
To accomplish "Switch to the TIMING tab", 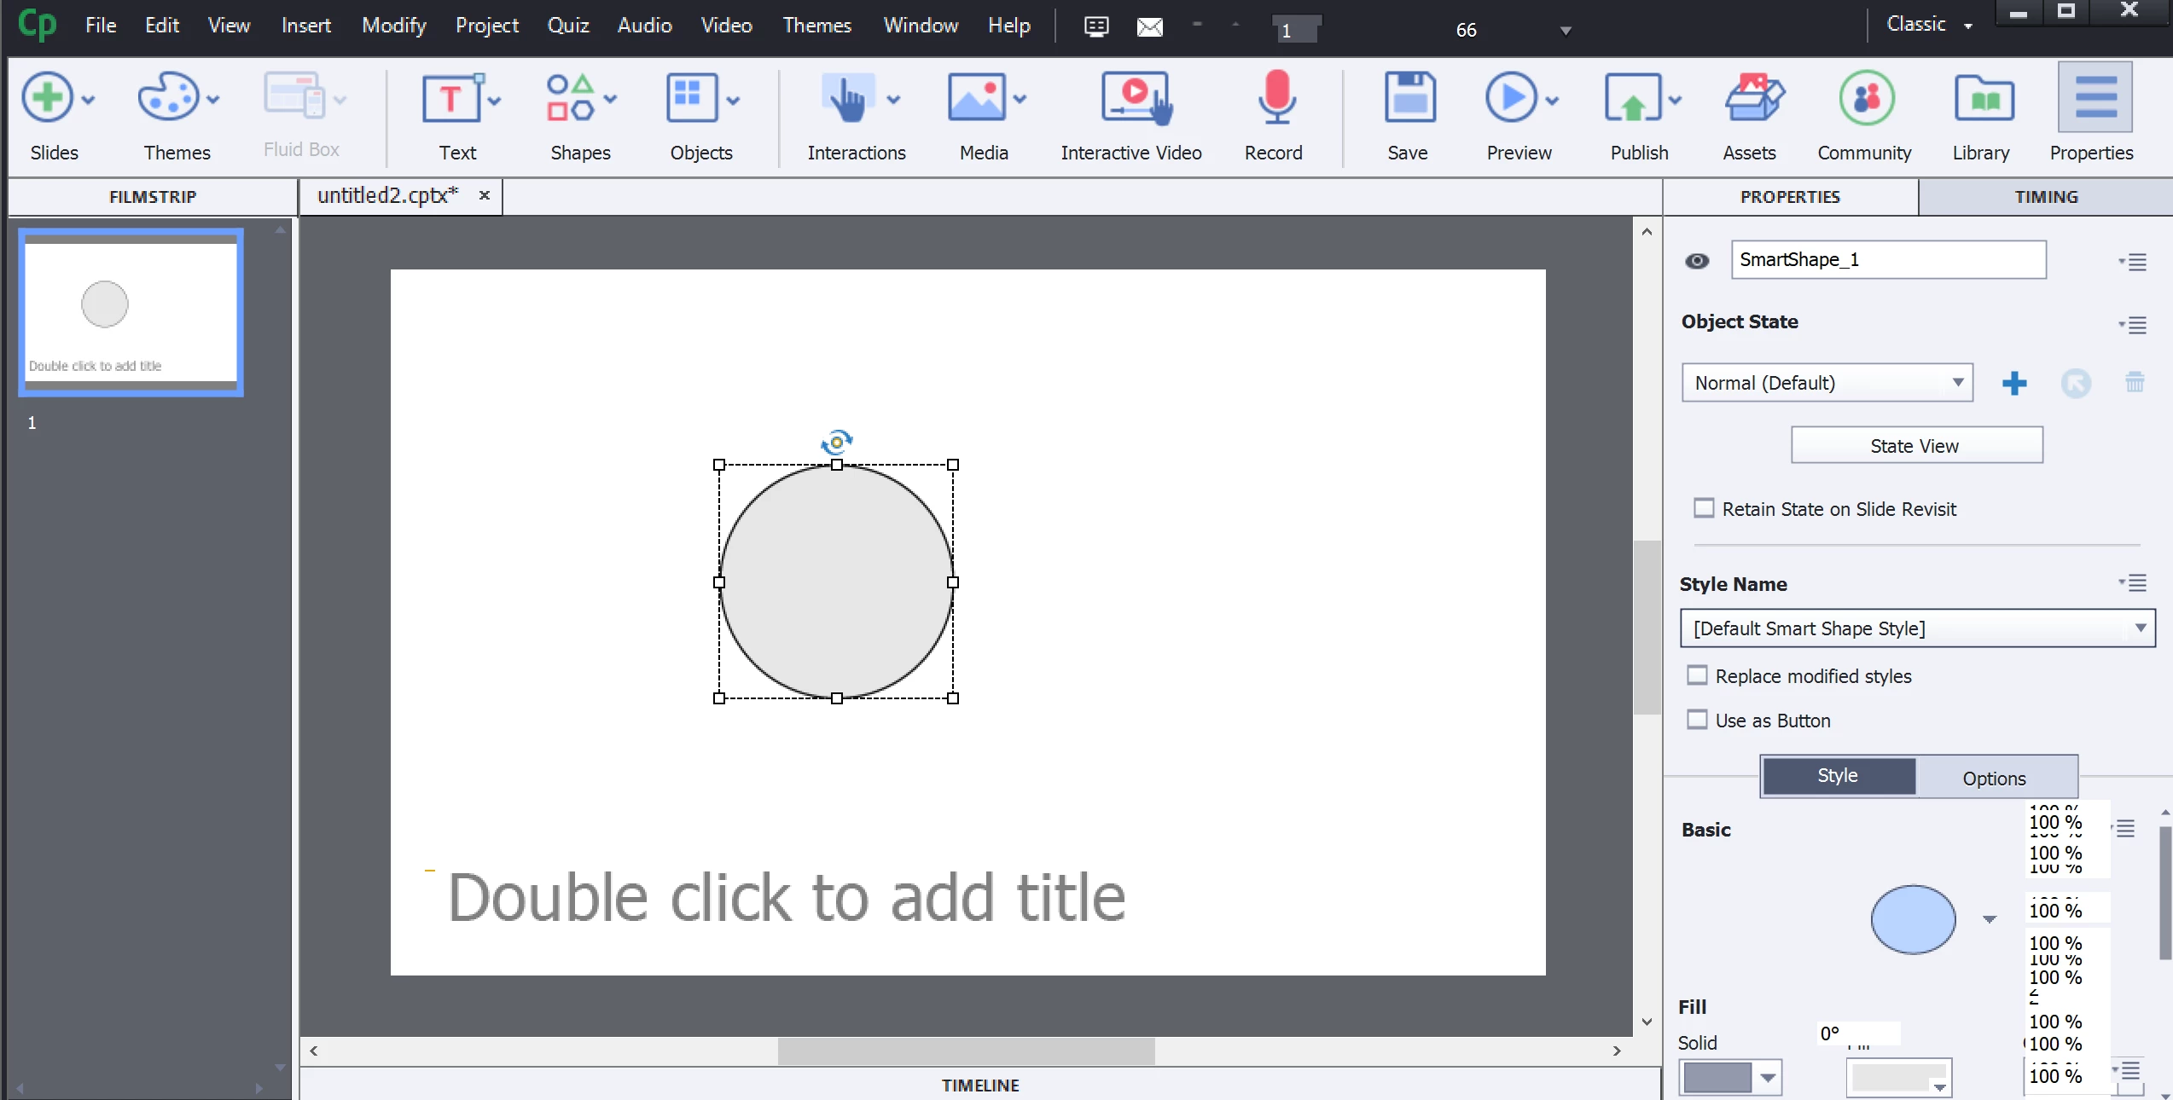I will 2045,197.
